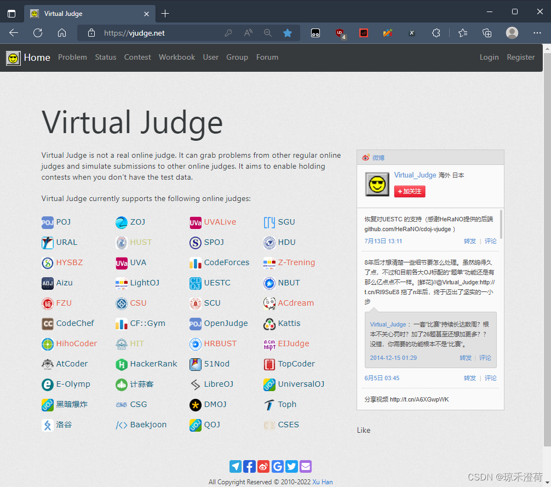Open the Kattis judge icon

[x=269, y=323]
